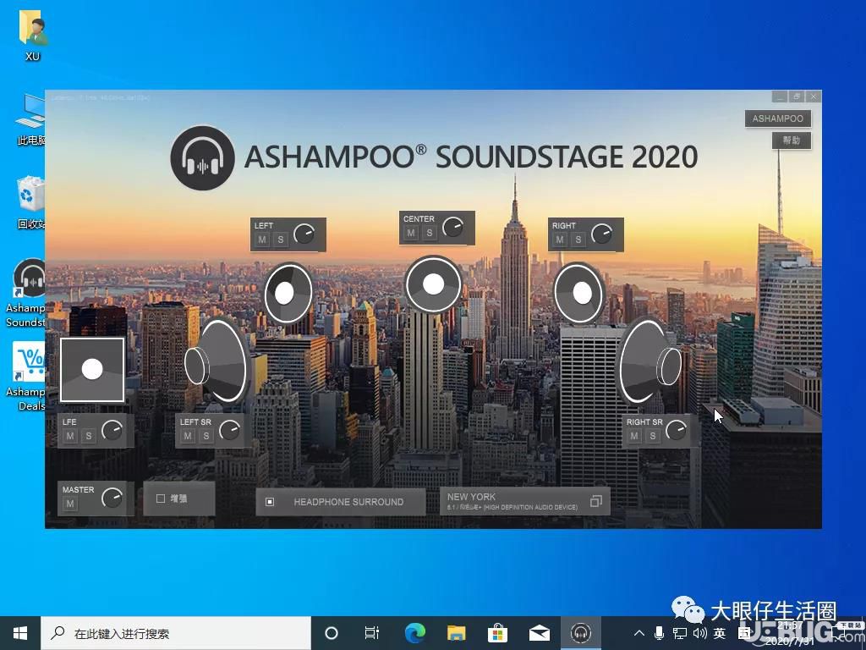Screen dimensions: 866x650
Task: Open the Recycle Bin desktop icon
Action: [31, 202]
